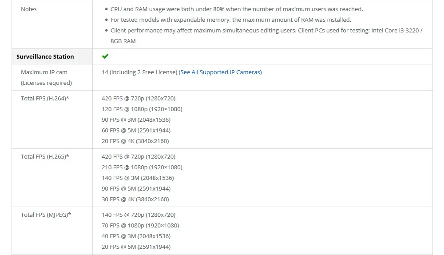The height and width of the screenshot is (255, 444).
Task: Click the Total FPS (MJPEG) label
Action: point(46,215)
